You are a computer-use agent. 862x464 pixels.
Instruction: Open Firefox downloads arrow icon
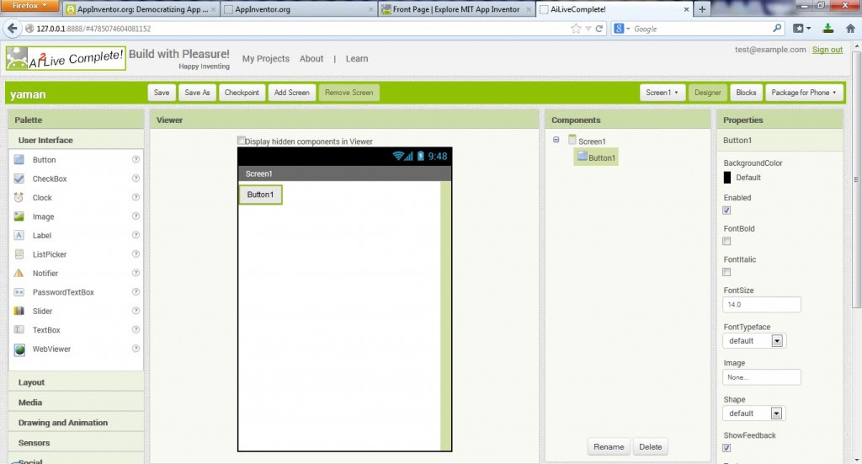[x=828, y=29]
